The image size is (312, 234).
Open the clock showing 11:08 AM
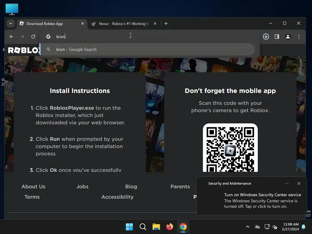[290, 227]
